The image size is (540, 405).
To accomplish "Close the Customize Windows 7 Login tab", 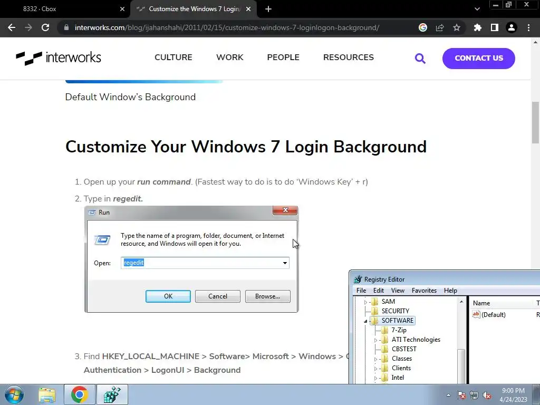I will (248, 9).
